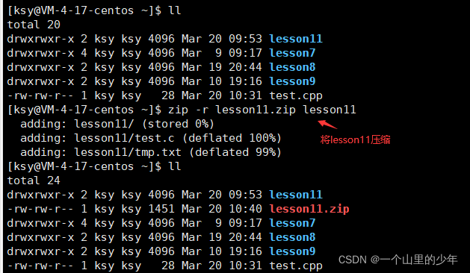Click the zip -r lesson11.zip command text
Screen dimensions: 470x273
262,110
